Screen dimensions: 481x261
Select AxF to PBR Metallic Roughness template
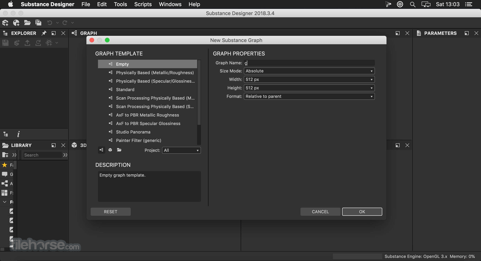148,115
